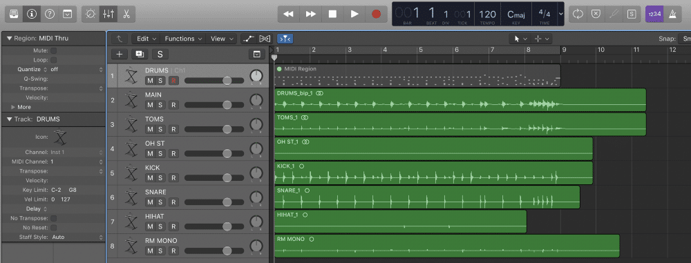Open track header configuration dropdown button
This screenshot has height=263, width=691.
(257, 54)
